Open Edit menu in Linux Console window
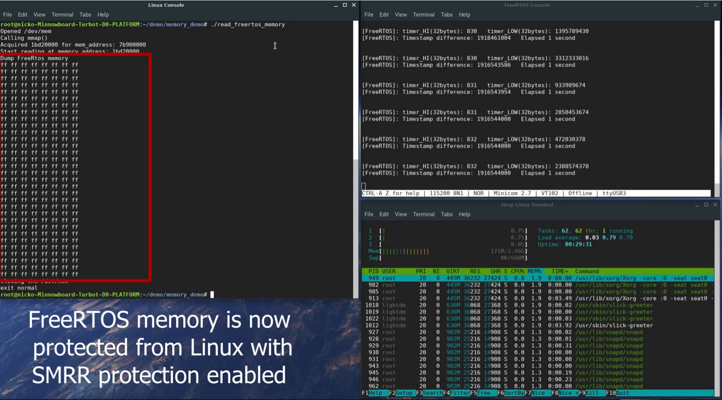The width and height of the screenshot is (722, 400). tap(23, 15)
